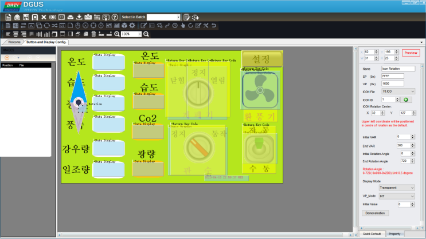
Task: Click the settings gear icon in toolbar
Action: click(x=132, y=26)
